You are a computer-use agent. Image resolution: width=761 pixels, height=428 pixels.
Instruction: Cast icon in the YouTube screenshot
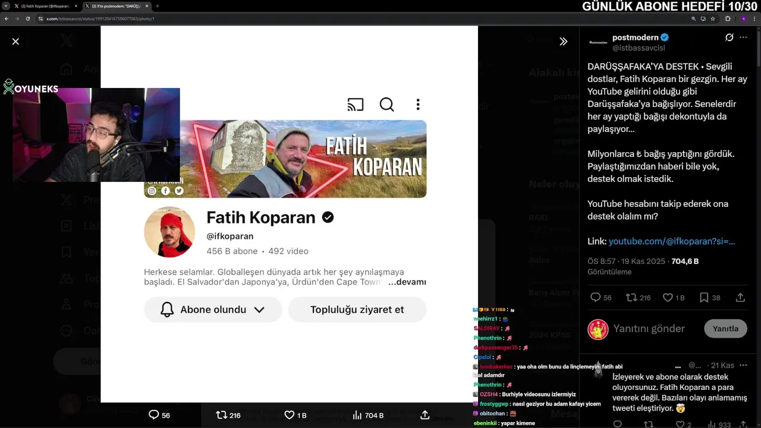click(356, 105)
